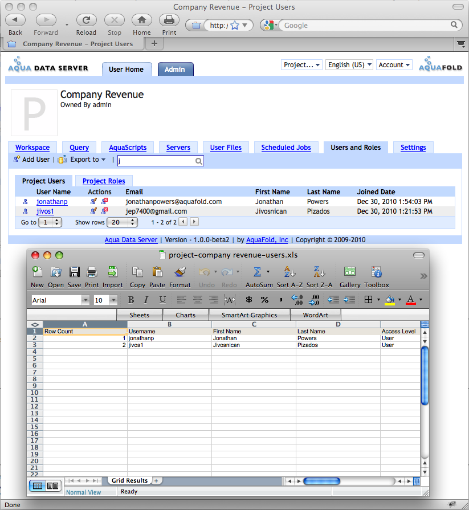Open the Settings tab link
Image resolution: width=469 pixels, height=510 pixels.
413,148
